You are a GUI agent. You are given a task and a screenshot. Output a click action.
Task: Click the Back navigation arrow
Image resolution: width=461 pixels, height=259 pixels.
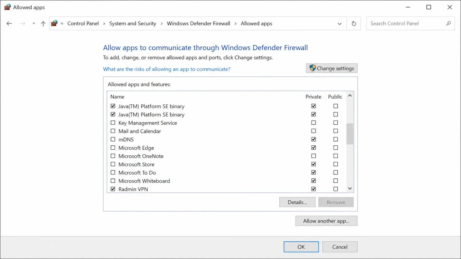[9, 23]
